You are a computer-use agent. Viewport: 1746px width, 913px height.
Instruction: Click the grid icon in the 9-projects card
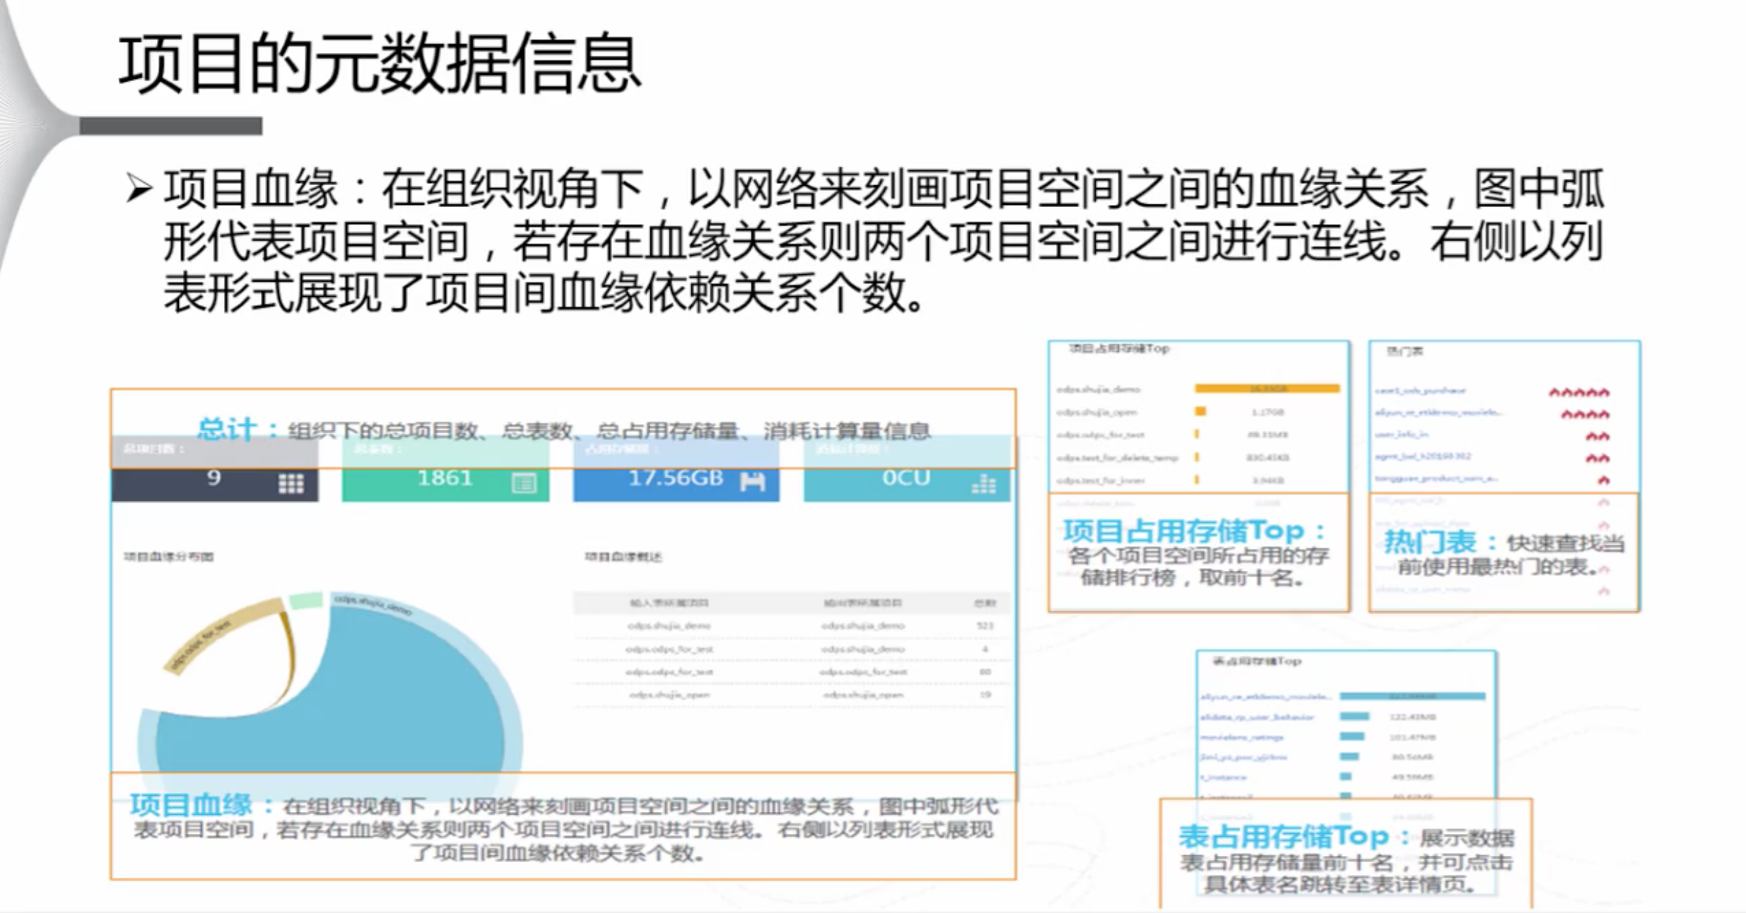pyautogui.click(x=291, y=483)
